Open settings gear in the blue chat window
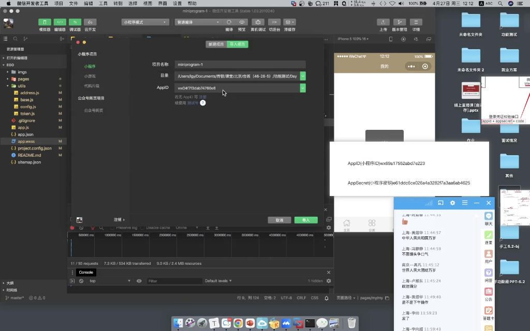The image size is (530, 331). point(452,203)
